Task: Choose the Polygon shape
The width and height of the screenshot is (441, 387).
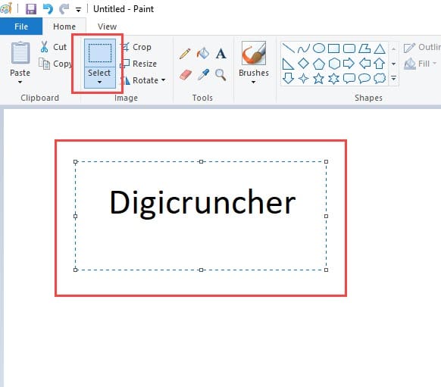Action: tap(364, 48)
